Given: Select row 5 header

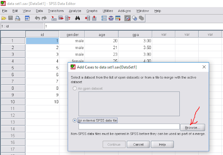Looking at the screenshot, I should [x=13, y=68].
